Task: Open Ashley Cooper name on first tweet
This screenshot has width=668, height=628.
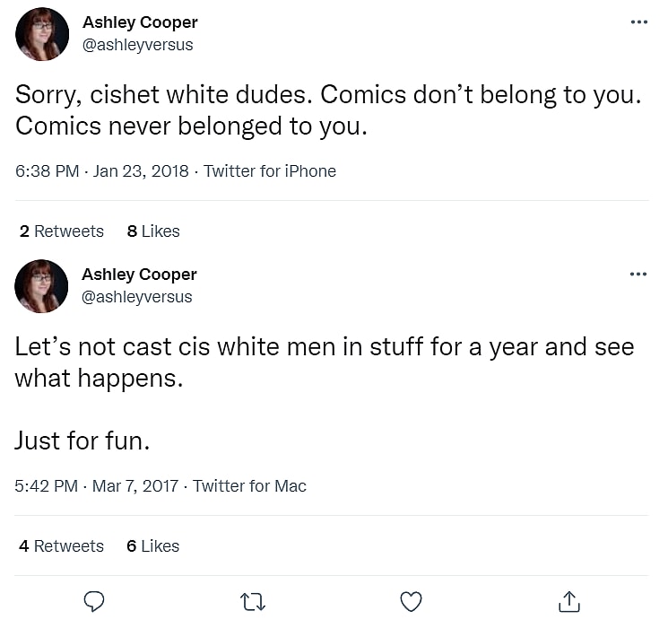Action: 140,22
